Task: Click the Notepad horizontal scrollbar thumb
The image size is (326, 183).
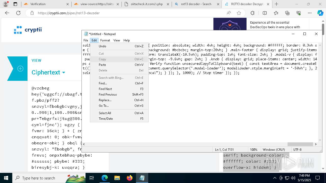Action: [x=300, y=144]
